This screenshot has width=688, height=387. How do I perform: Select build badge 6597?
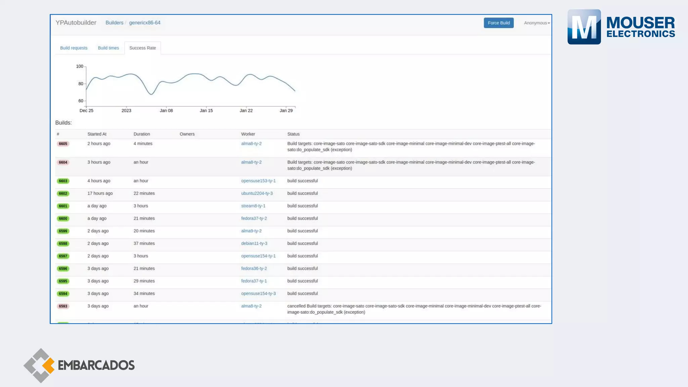click(63, 256)
